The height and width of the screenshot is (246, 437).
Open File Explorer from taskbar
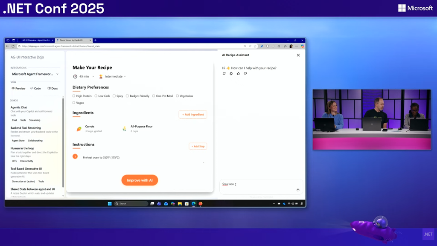point(180,204)
